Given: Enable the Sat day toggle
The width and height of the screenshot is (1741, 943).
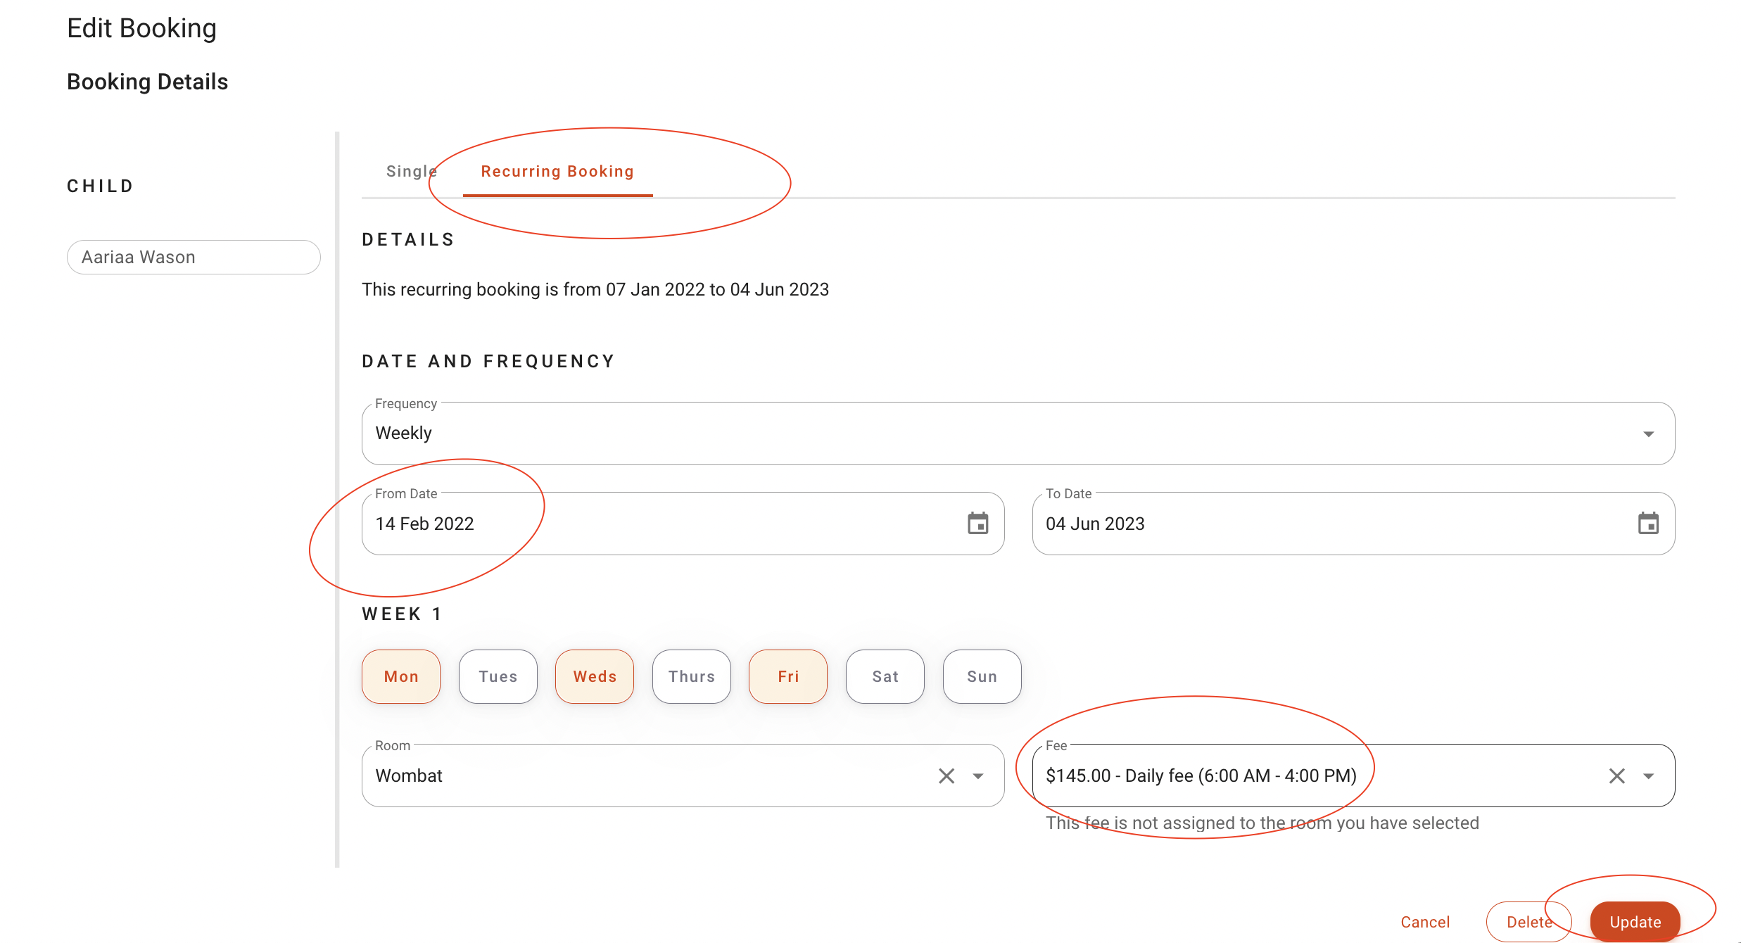Looking at the screenshot, I should tap(885, 676).
